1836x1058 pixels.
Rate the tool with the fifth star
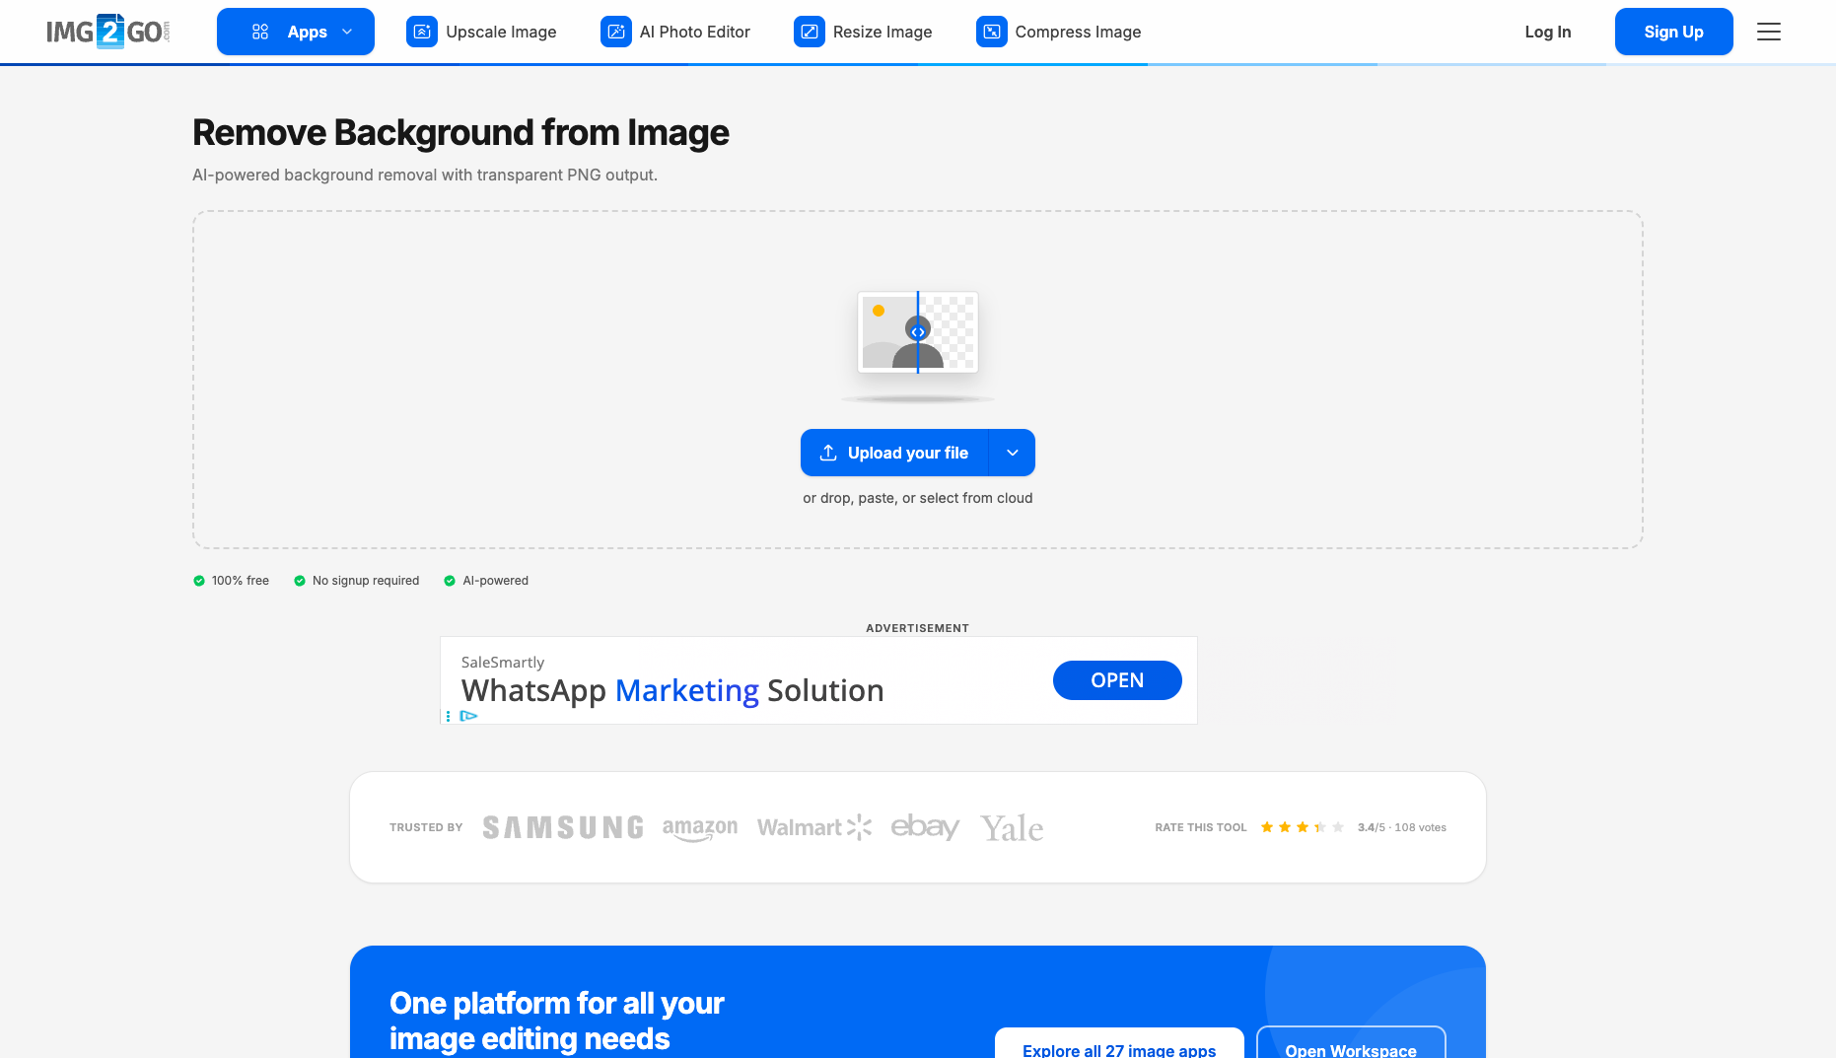coord(1338,827)
